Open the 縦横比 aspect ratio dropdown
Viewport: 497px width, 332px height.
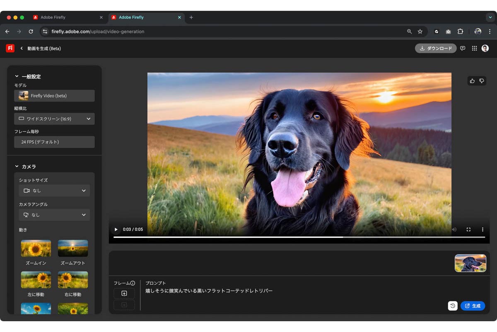pyautogui.click(x=54, y=119)
